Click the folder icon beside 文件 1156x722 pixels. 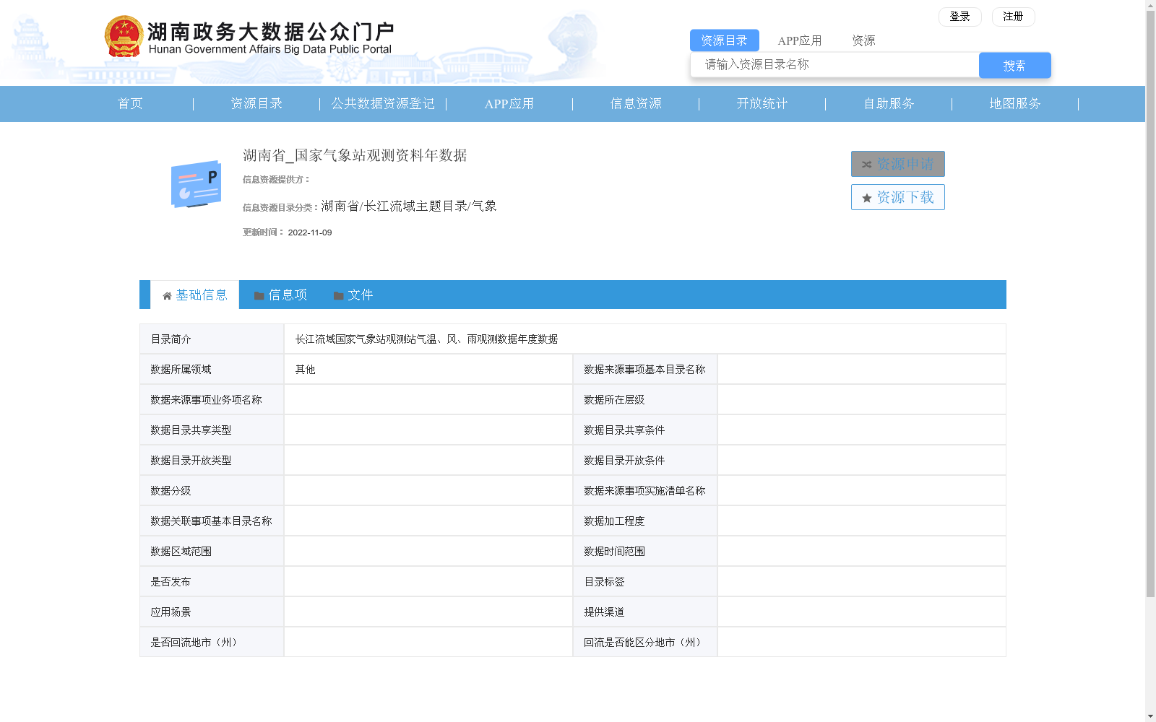click(x=337, y=295)
